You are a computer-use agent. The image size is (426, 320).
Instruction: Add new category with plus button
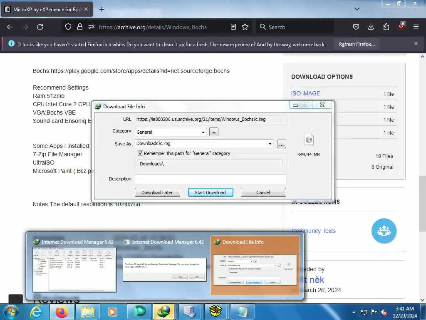214,132
